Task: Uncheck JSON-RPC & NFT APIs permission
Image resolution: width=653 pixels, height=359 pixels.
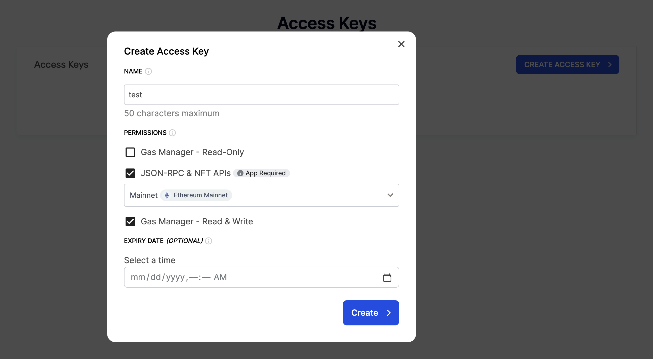Action: pos(130,173)
